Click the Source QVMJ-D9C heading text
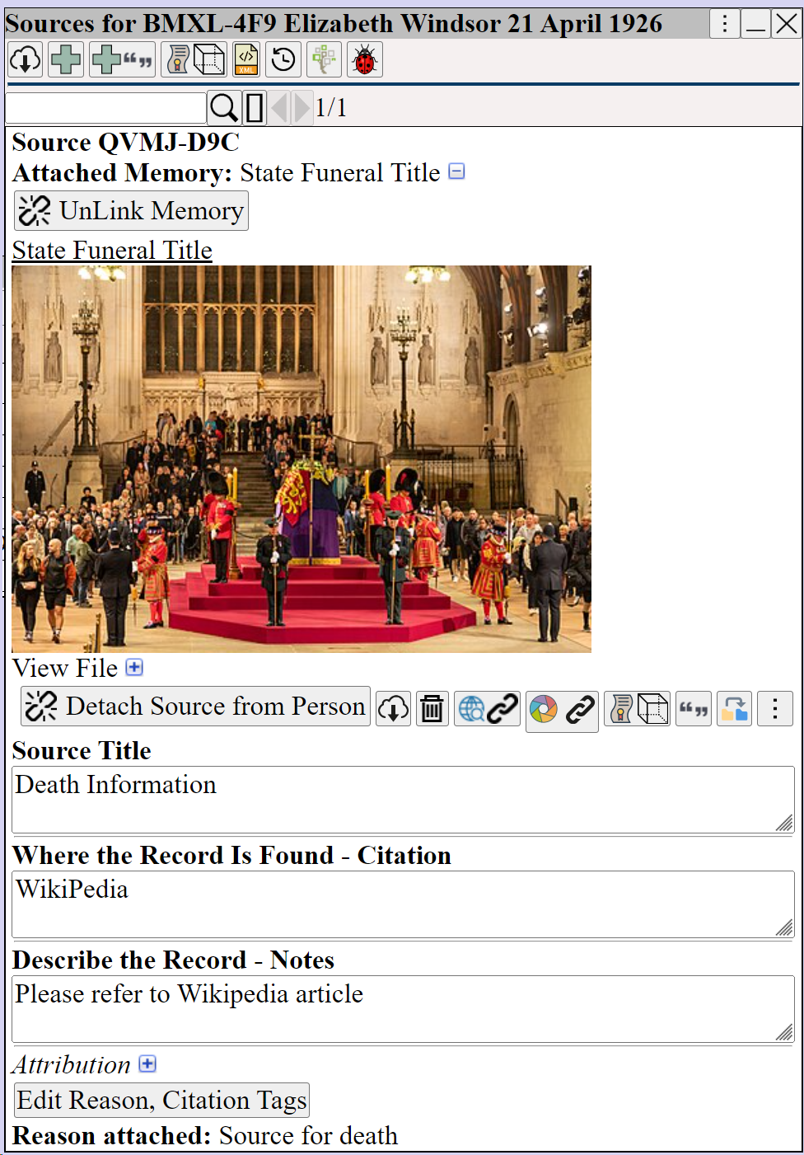Screen dimensions: 804x1155 click(126, 142)
